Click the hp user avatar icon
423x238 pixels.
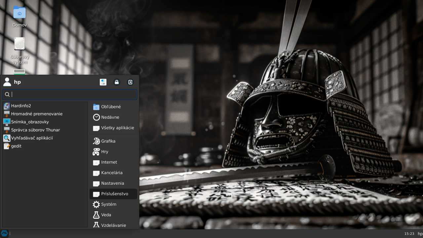pos(7,82)
